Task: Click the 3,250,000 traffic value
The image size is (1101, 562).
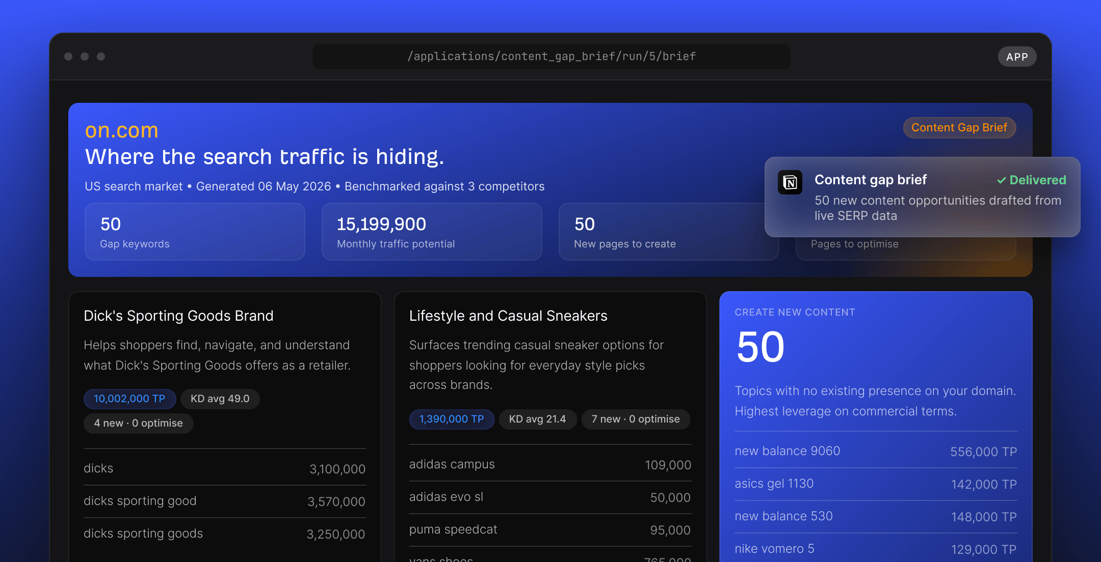Action: 336,534
